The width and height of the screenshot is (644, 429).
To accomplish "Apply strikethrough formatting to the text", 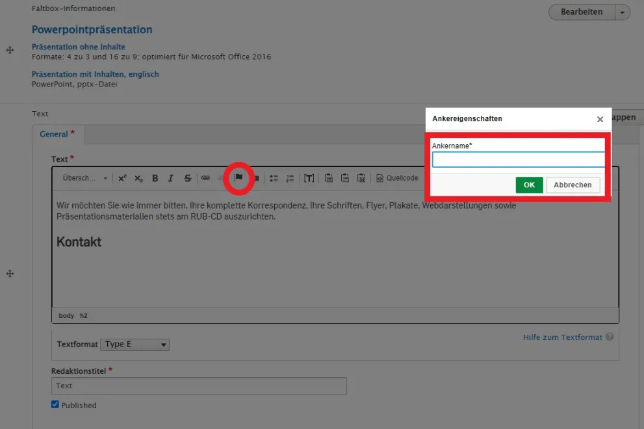I will (x=186, y=177).
